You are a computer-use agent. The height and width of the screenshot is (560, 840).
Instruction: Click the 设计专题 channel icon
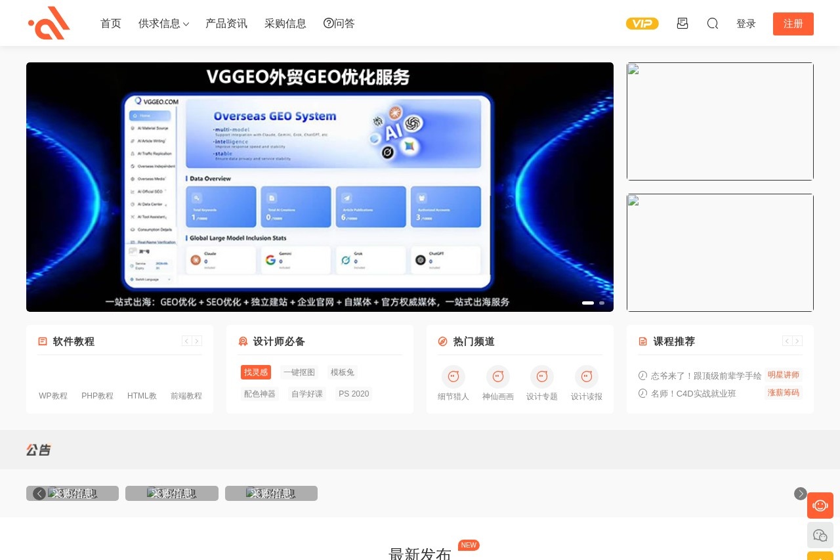click(542, 377)
